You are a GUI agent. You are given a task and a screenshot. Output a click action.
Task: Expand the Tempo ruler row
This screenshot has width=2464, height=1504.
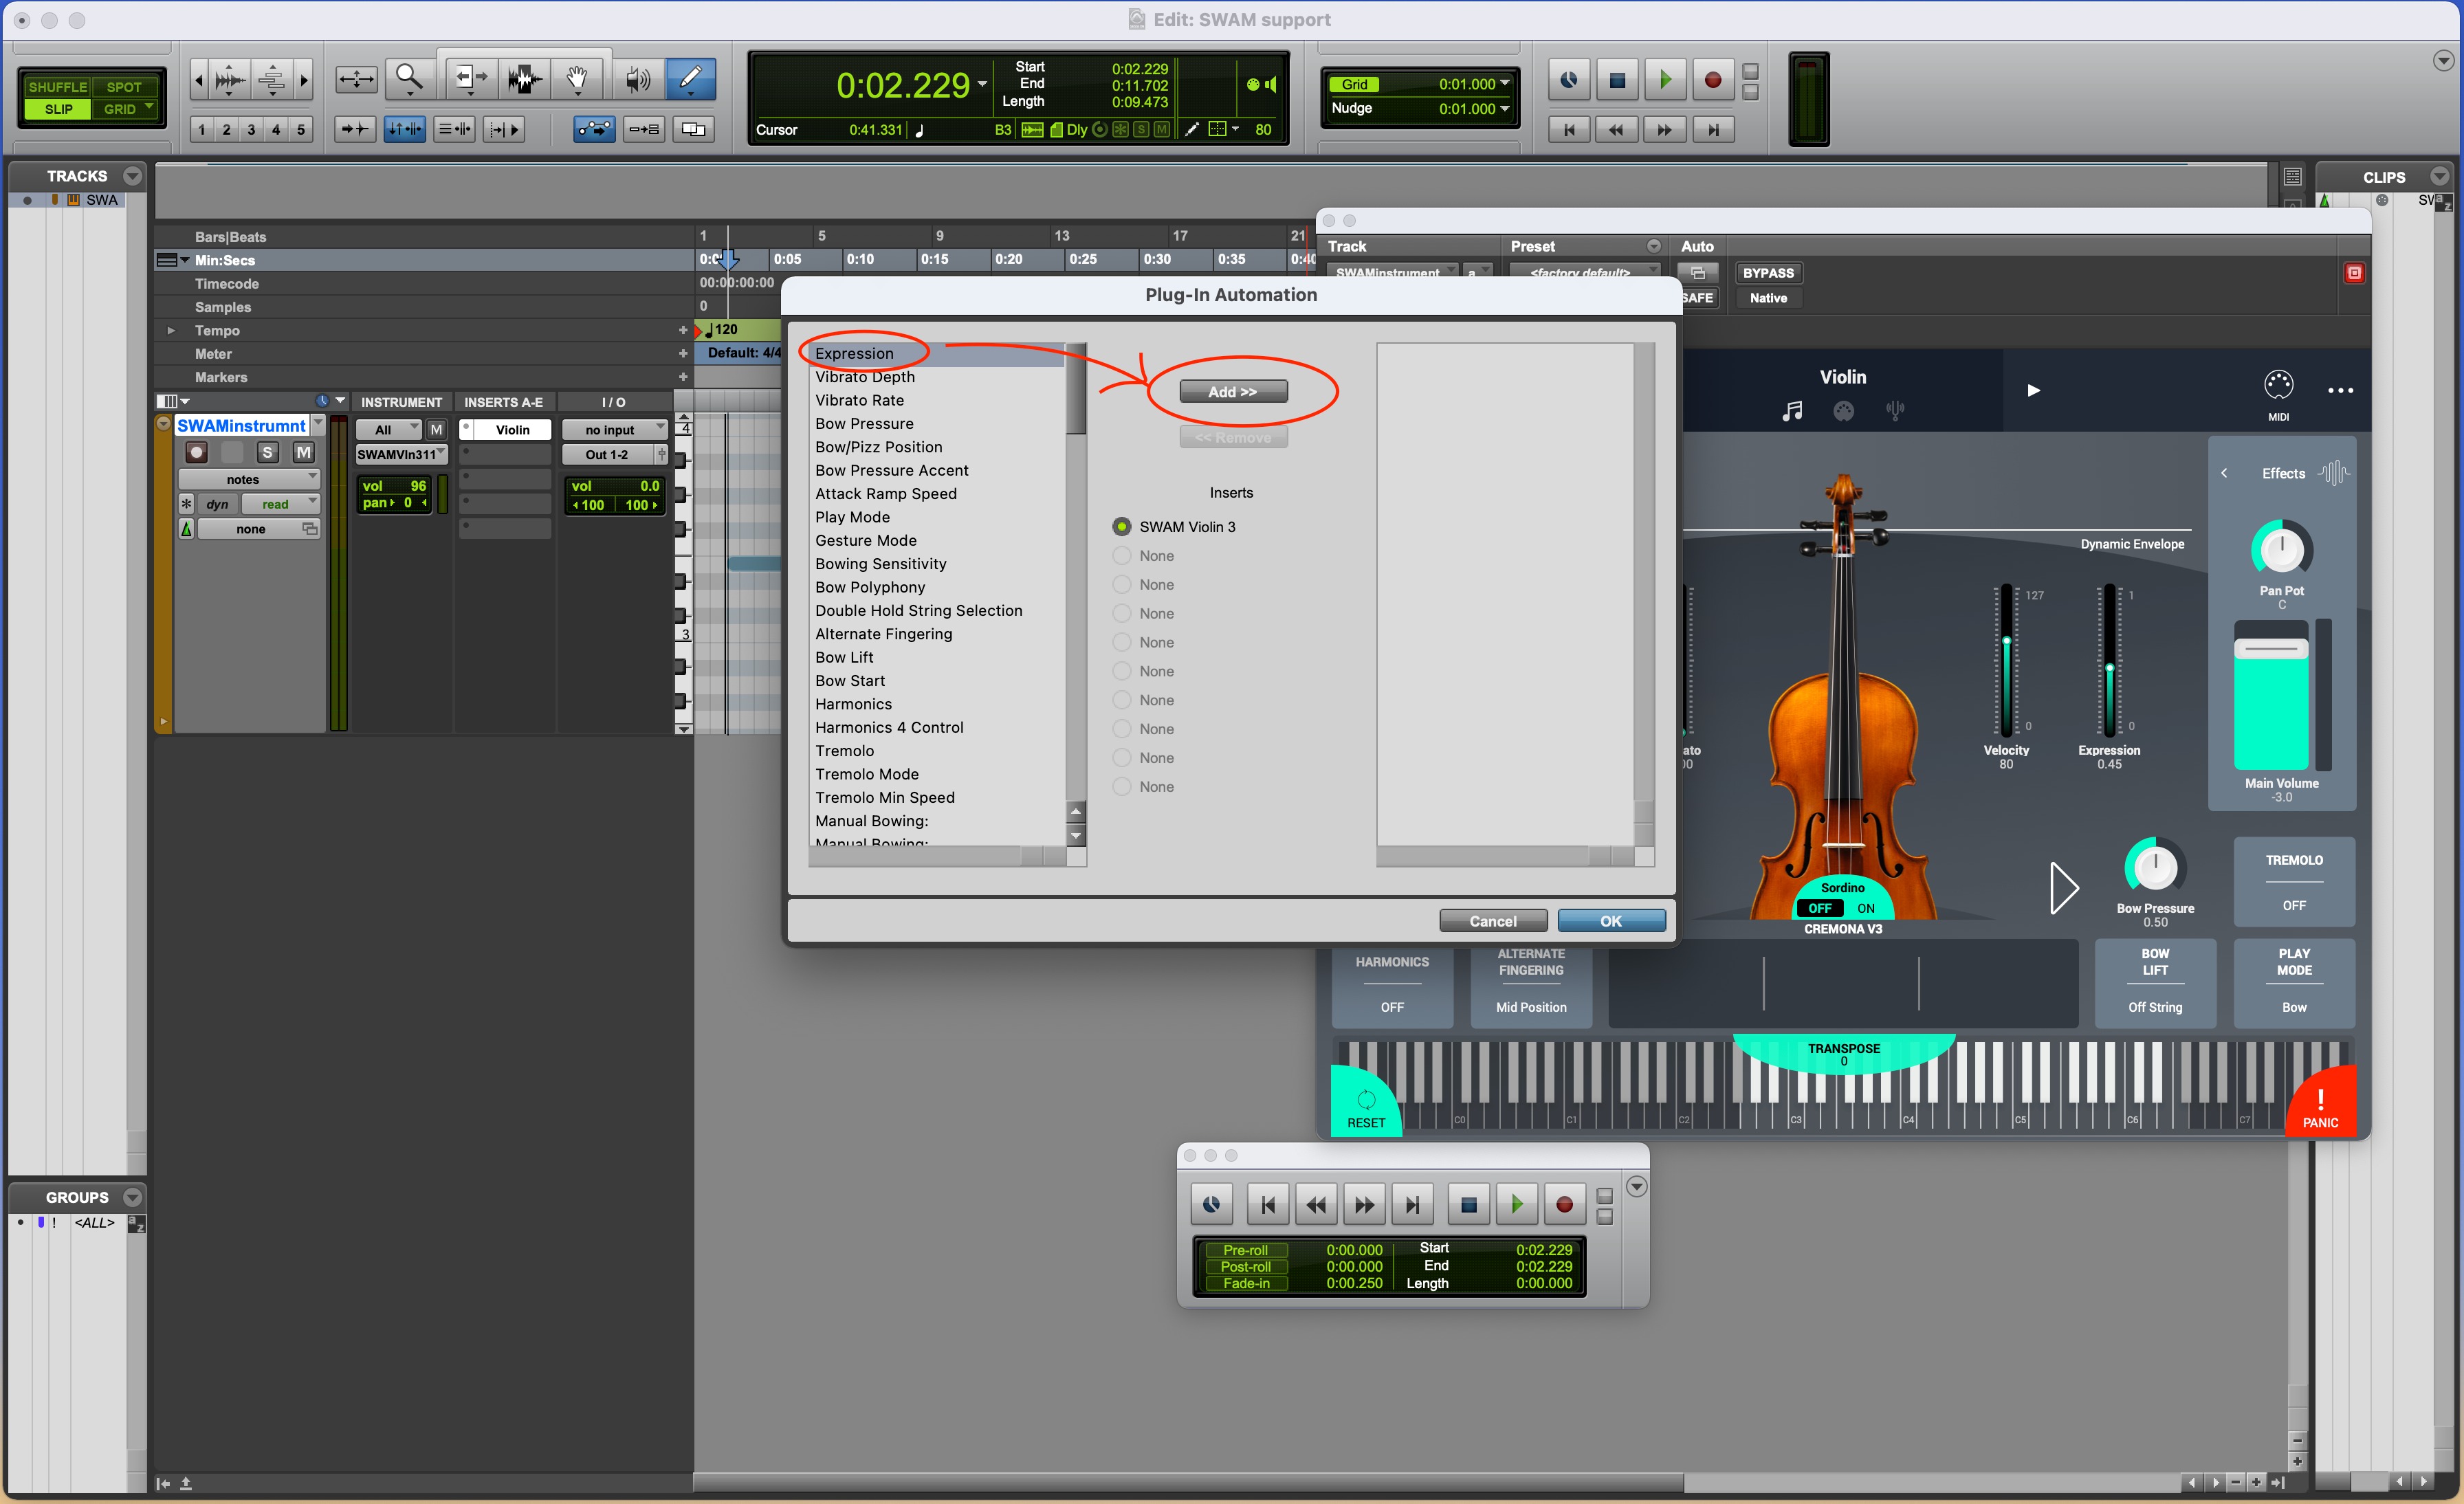coord(171,331)
